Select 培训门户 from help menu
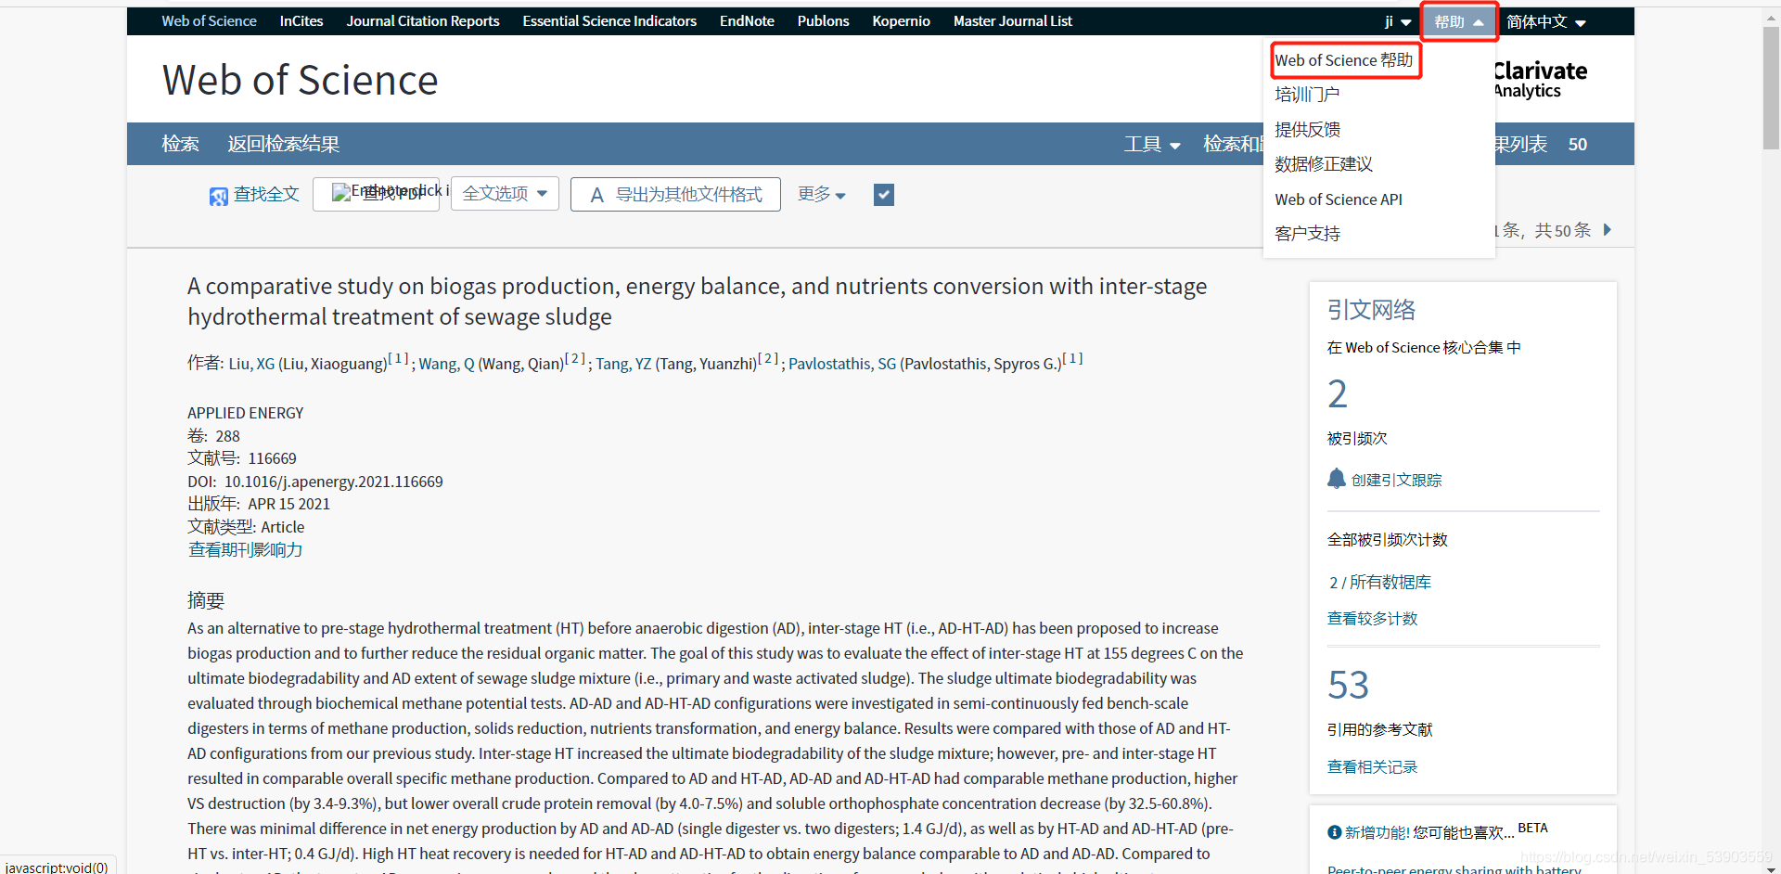 [1307, 95]
